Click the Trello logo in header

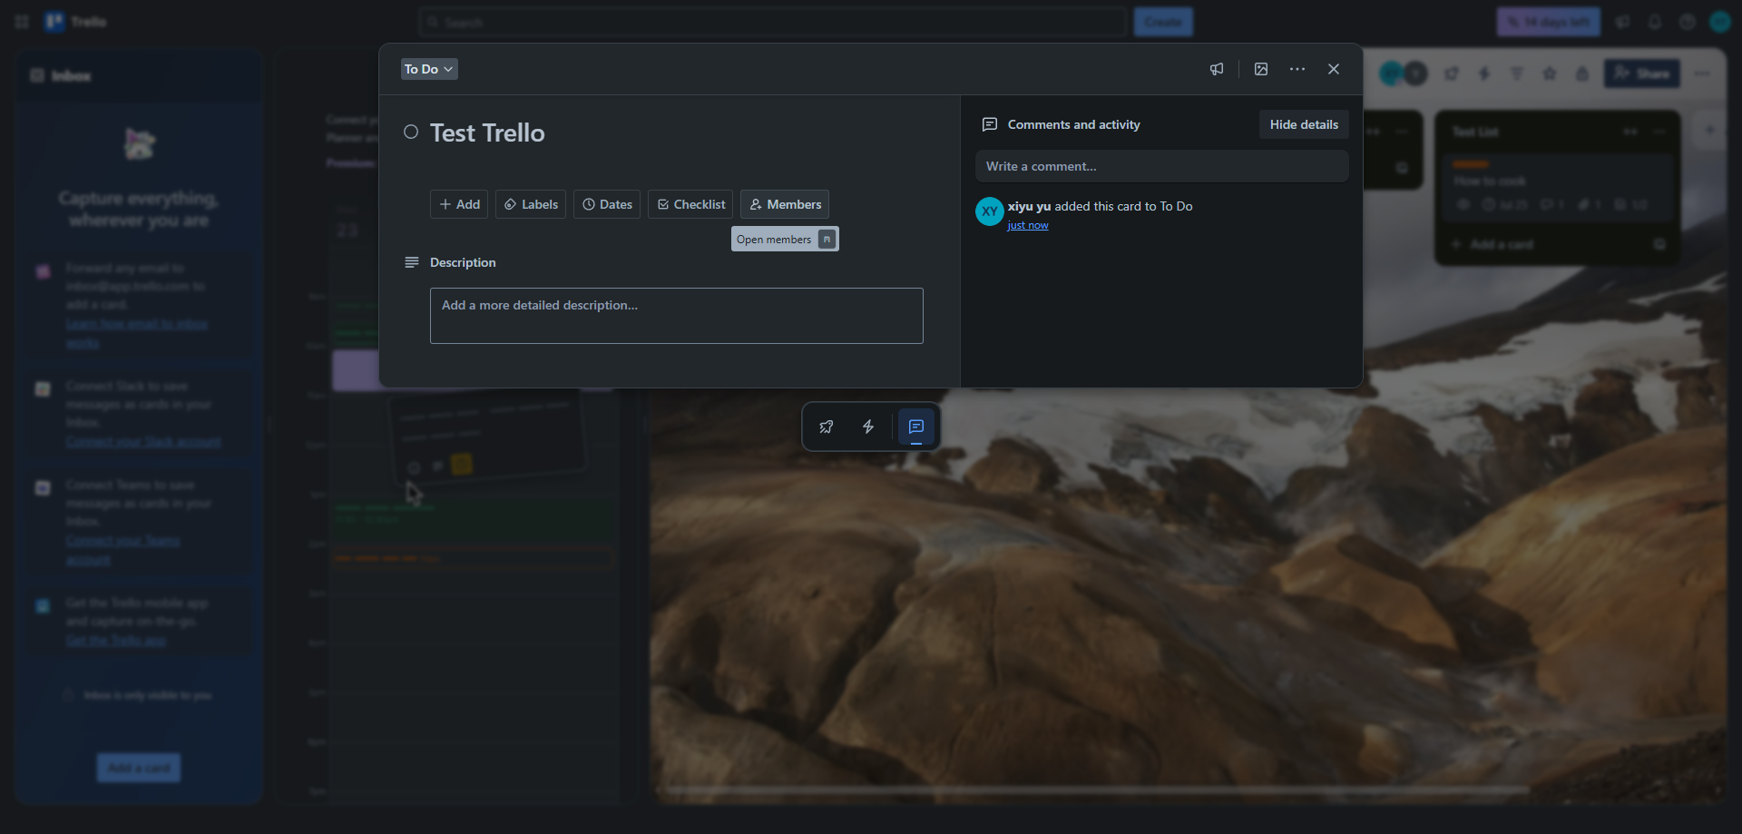pyautogui.click(x=76, y=21)
